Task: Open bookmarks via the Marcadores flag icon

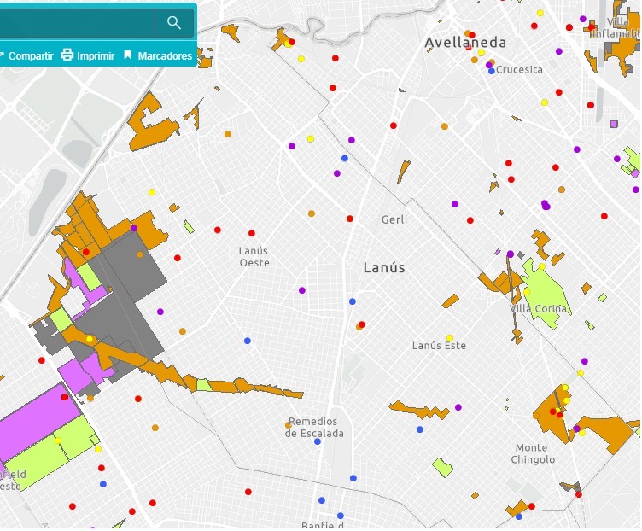Action: [x=128, y=55]
